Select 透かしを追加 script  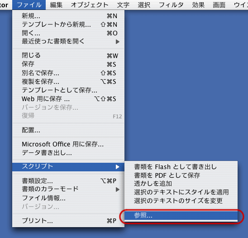pos(181,184)
